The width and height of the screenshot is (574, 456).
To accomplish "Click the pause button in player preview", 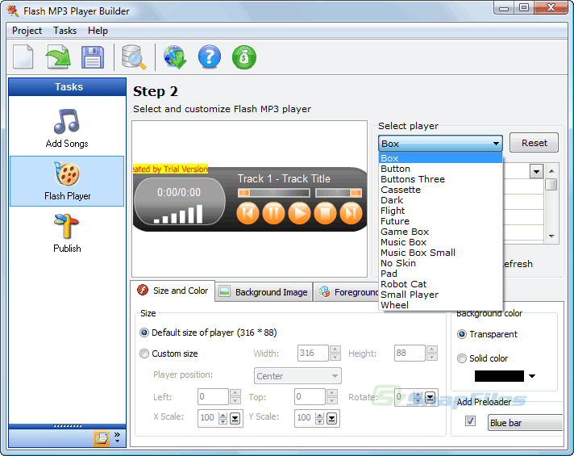I will (273, 213).
